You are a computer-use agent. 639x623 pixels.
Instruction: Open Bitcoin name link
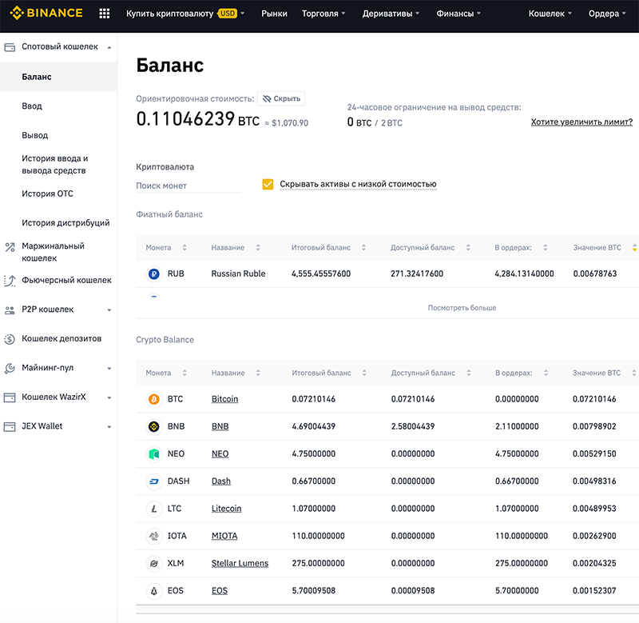tap(224, 399)
